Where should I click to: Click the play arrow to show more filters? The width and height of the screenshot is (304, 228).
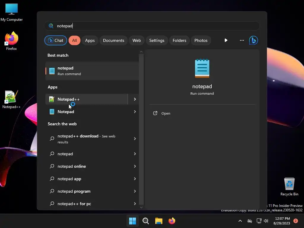pos(226,40)
